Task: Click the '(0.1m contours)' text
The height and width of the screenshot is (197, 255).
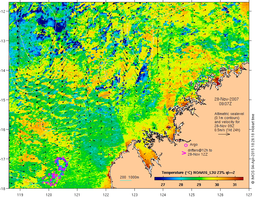Action: tap(227, 118)
